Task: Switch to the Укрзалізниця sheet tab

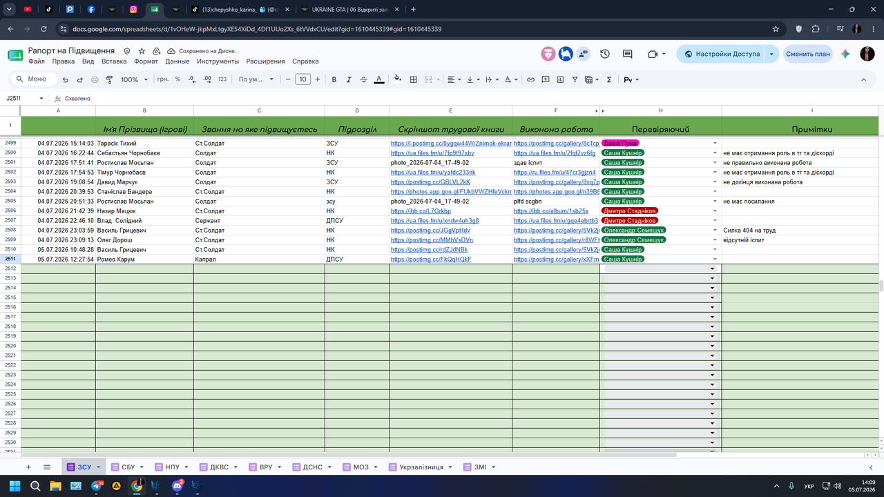Action: [x=421, y=467]
